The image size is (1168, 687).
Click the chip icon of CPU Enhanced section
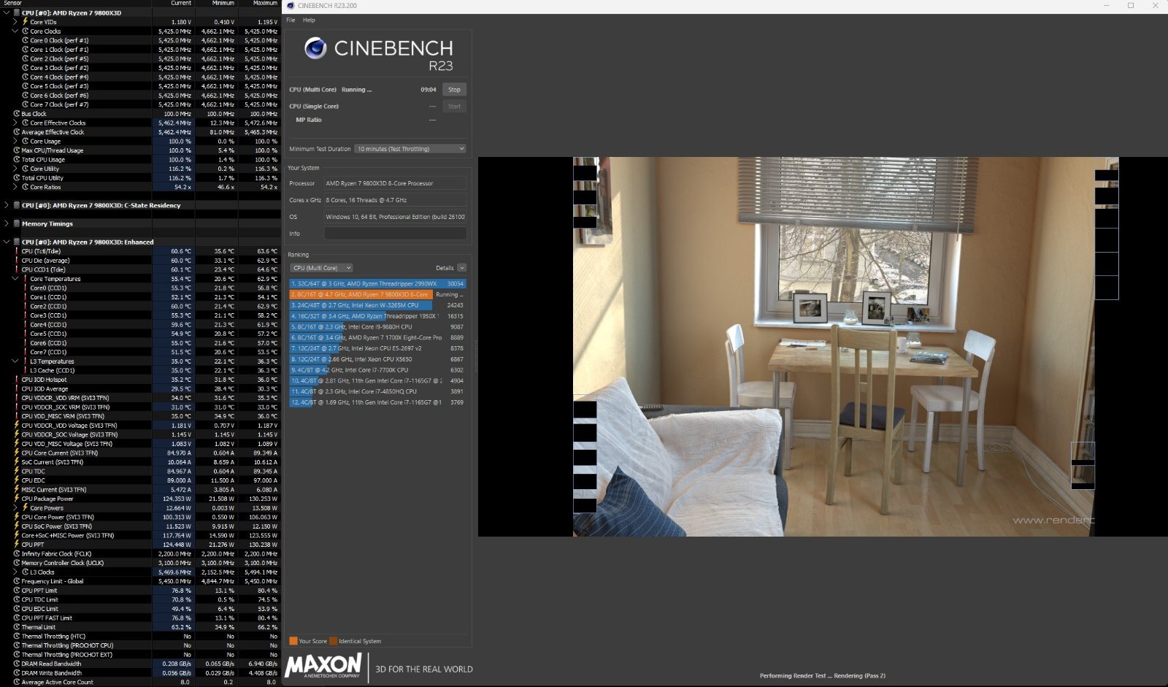pyautogui.click(x=17, y=242)
